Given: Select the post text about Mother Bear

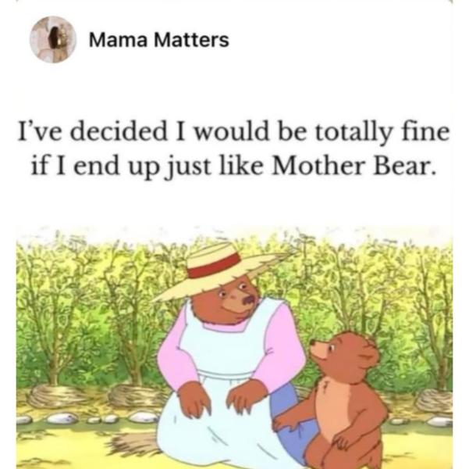Looking at the screenshot, I should (x=233, y=149).
